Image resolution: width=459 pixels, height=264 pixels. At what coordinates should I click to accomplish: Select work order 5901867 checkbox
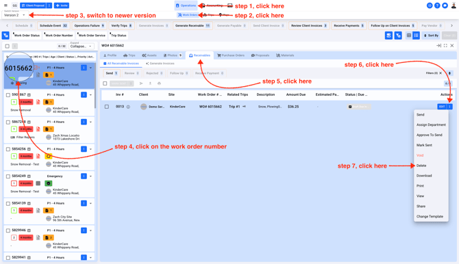coord(8,95)
